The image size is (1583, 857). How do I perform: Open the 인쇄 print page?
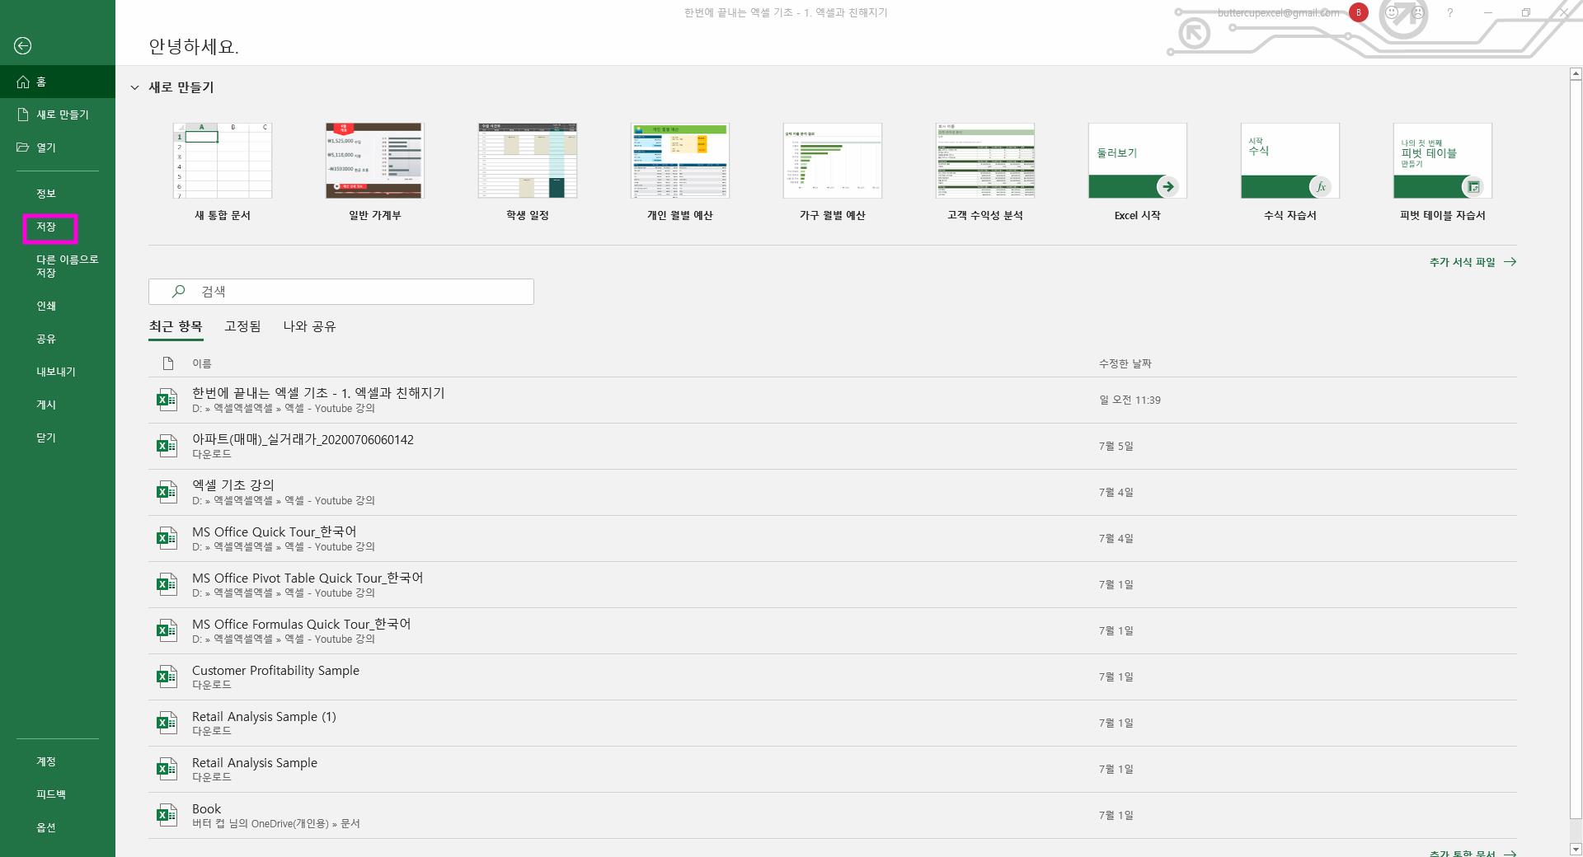[x=58, y=306]
